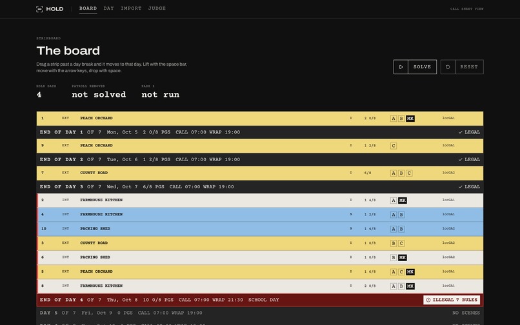This screenshot has height=325, width=520.
Task: Select scene 5 Peach Orchard strip
Action: [x=259, y=271]
